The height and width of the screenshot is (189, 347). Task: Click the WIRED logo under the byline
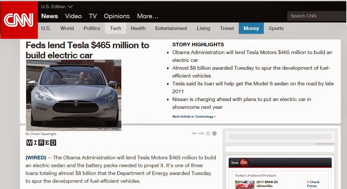click(41, 143)
